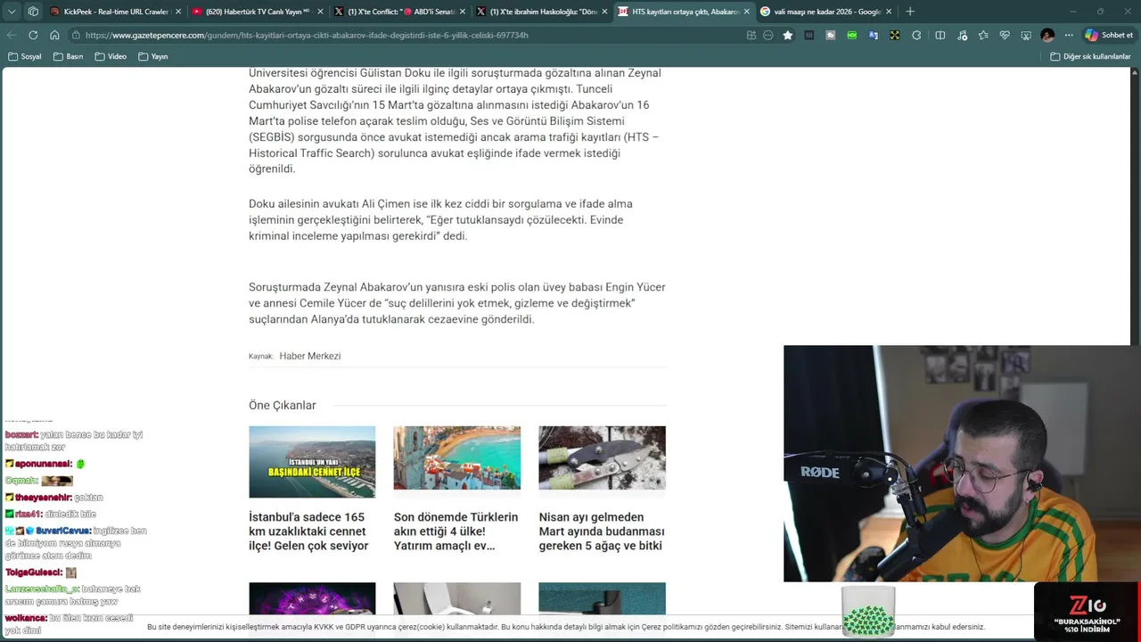This screenshot has width=1141, height=642.
Task: Click the circled dots icon in address bar
Action: coord(768,35)
